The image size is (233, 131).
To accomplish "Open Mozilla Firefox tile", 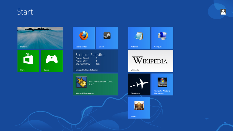I will point(84,38).
